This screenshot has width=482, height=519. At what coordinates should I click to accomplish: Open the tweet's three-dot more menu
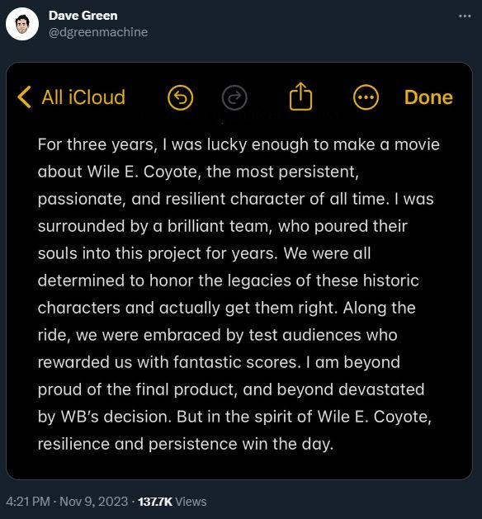click(465, 16)
